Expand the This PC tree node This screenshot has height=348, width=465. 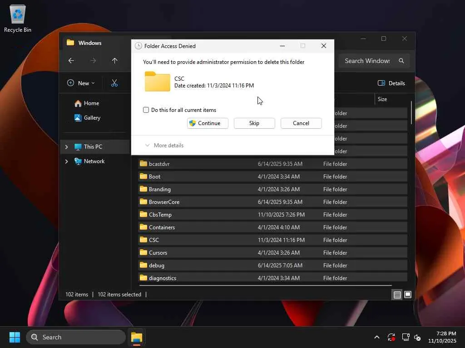click(66, 147)
